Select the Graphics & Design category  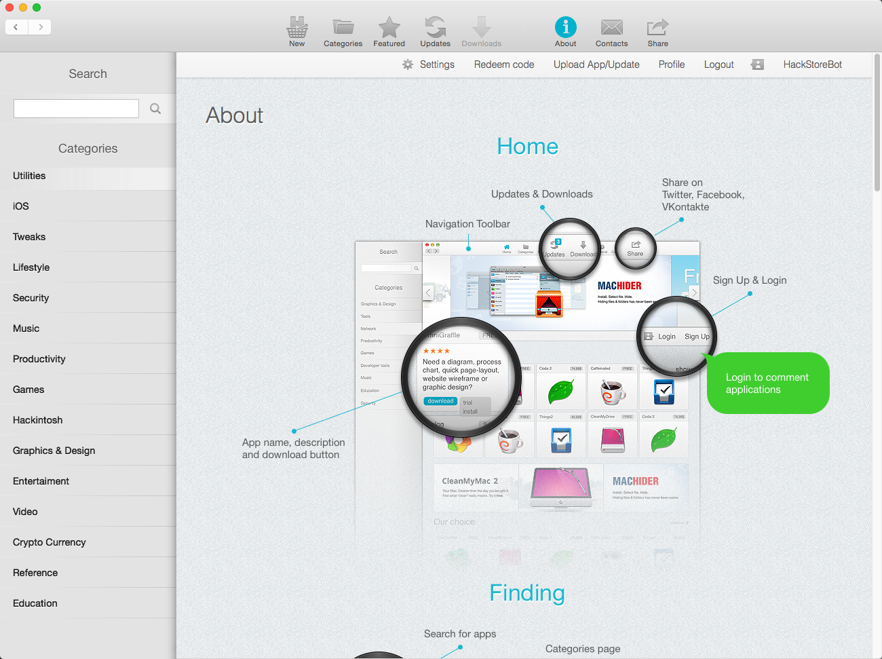88,451
